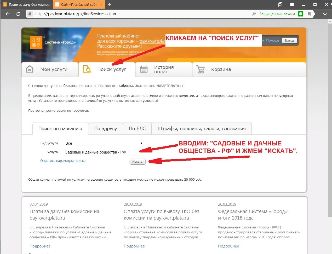The image size is (332, 254).
Task: Click the URL address bar
Action: [141, 14]
